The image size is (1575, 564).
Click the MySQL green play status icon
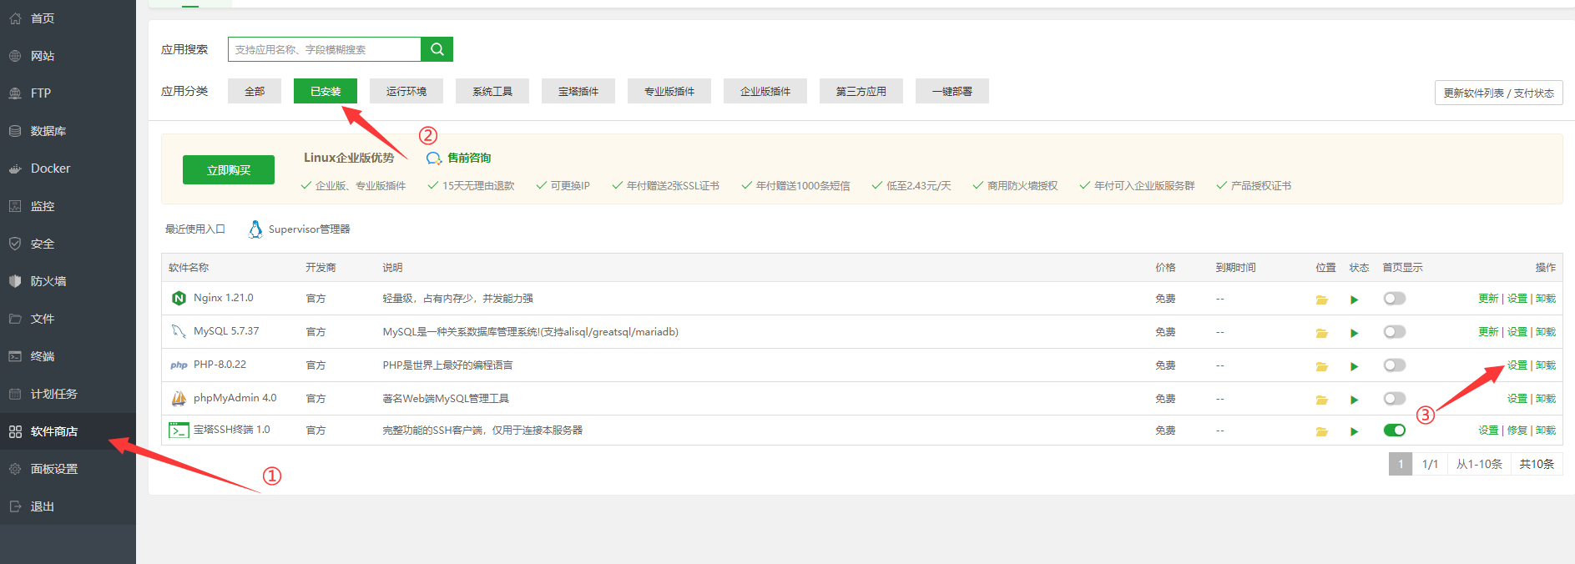coord(1354,333)
